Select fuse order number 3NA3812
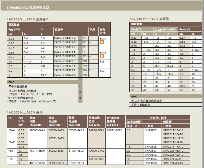 151,155
